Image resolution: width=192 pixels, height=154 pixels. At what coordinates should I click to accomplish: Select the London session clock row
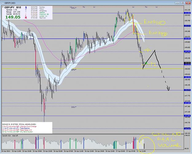pos(39,16)
